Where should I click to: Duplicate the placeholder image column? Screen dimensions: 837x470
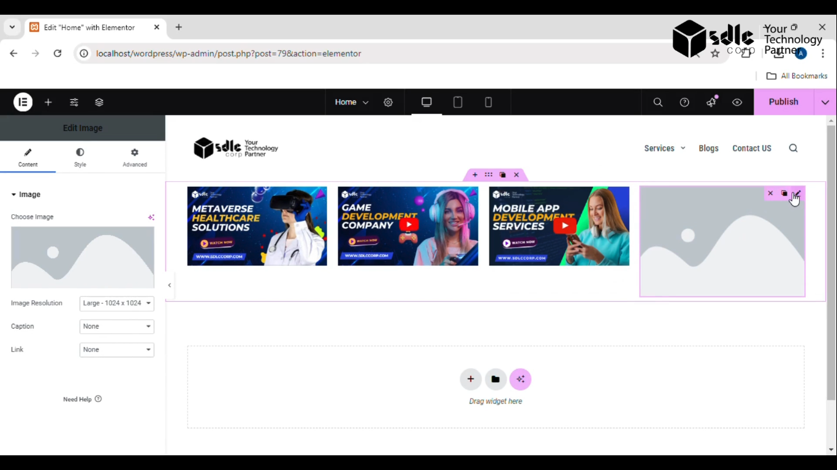[784, 193]
